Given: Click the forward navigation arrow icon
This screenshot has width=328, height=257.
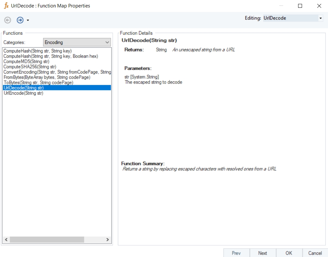Looking at the screenshot, I should click(20, 20).
